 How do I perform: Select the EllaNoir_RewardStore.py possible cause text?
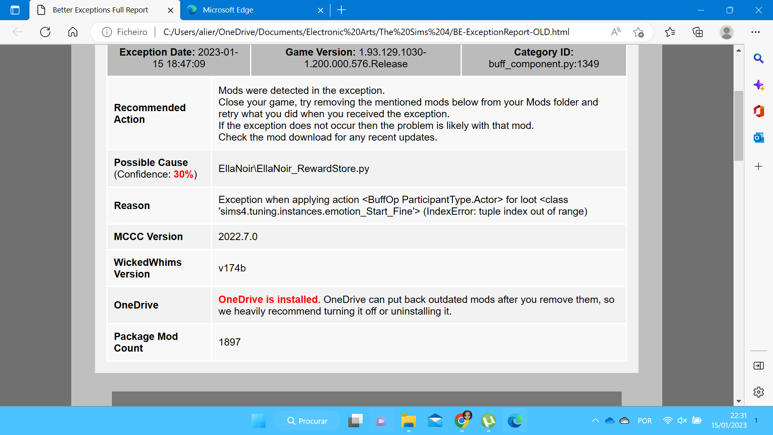294,169
